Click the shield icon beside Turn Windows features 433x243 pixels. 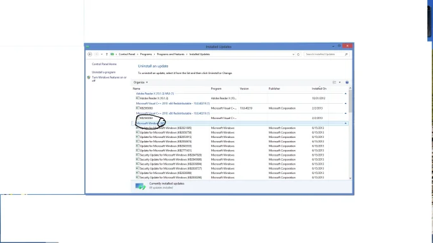pyautogui.click(x=89, y=78)
